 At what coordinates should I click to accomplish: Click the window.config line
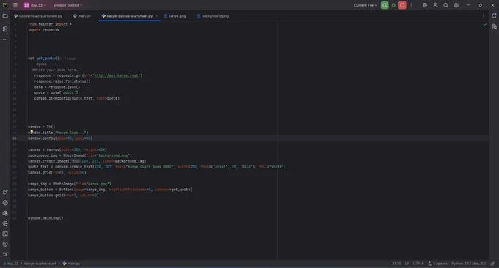60,138
